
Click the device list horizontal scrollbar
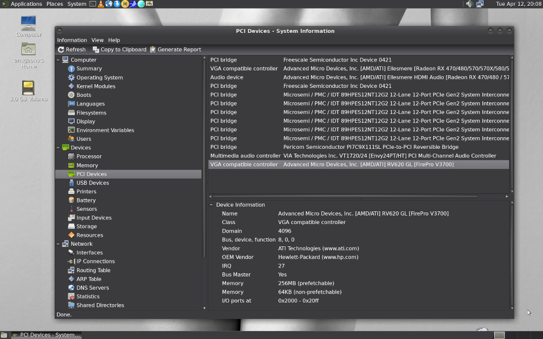[x=345, y=196]
